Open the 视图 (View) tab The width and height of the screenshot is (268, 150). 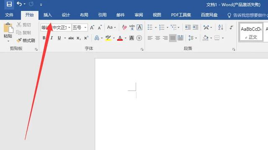coord(157,15)
